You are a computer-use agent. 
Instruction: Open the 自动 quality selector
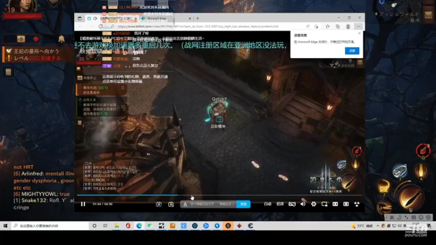pos(268,204)
